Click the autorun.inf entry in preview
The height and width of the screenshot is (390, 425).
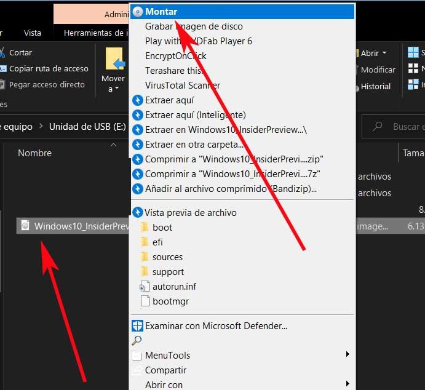[174, 287]
